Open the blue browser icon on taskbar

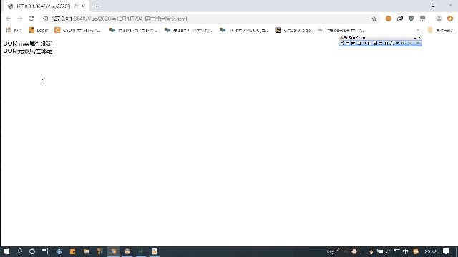pyautogui.click(x=59, y=251)
